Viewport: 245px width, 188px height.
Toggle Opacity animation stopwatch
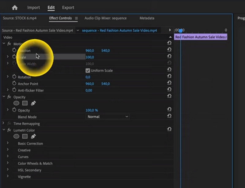[x=14, y=110]
